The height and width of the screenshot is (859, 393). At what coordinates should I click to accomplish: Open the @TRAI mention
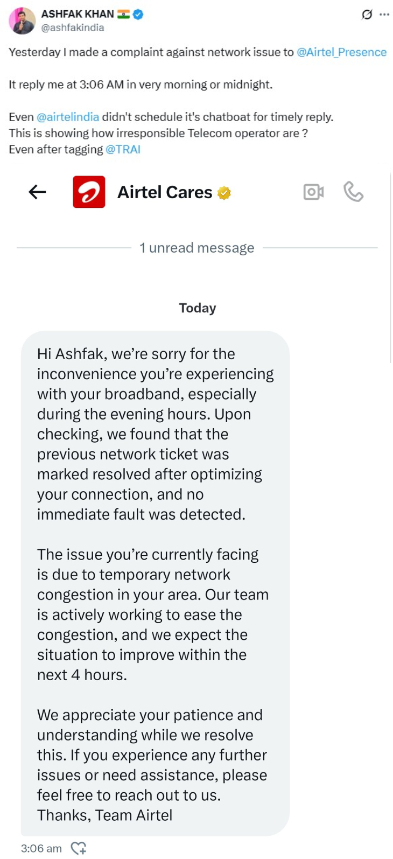coord(123,149)
